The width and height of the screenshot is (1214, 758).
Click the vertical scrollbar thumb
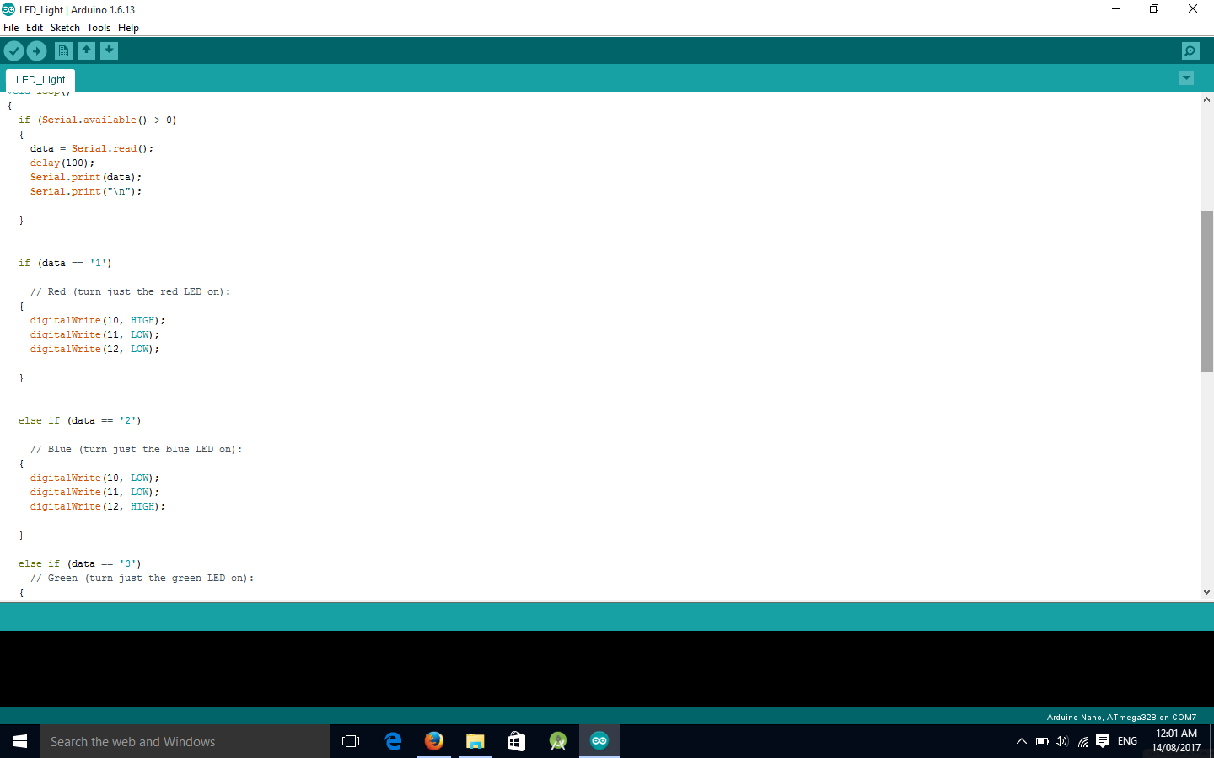click(x=1206, y=291)
